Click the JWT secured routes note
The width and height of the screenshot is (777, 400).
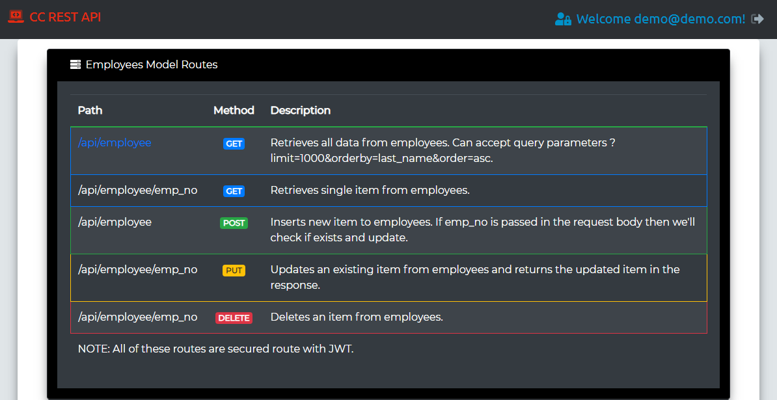215,349
